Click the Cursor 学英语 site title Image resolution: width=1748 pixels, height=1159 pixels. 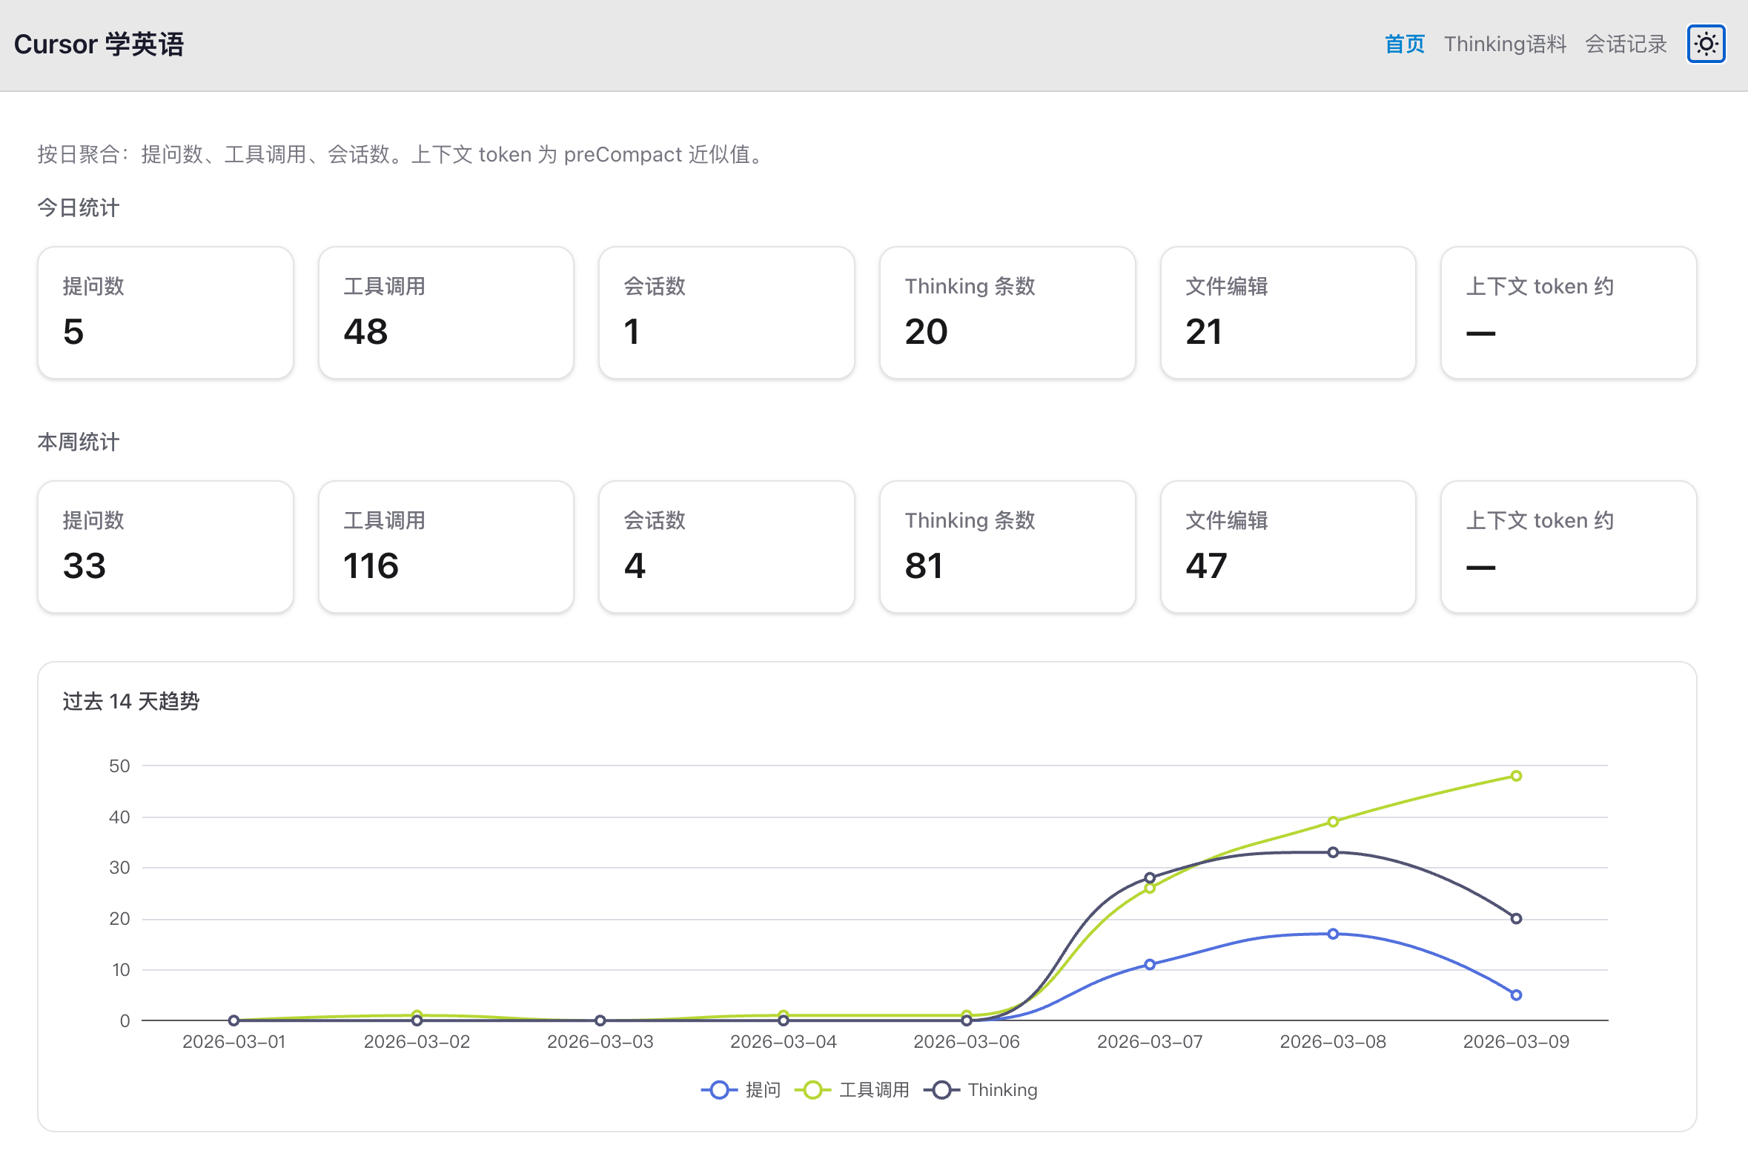point(99,44)
